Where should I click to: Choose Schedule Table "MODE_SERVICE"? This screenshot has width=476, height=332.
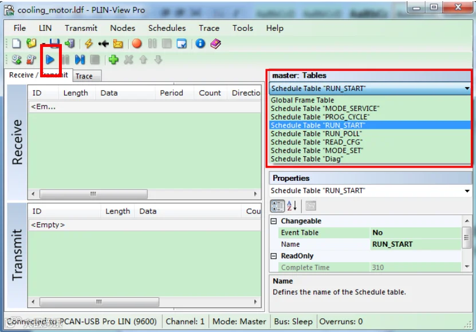pyautogui.click(x=370, y=109)
